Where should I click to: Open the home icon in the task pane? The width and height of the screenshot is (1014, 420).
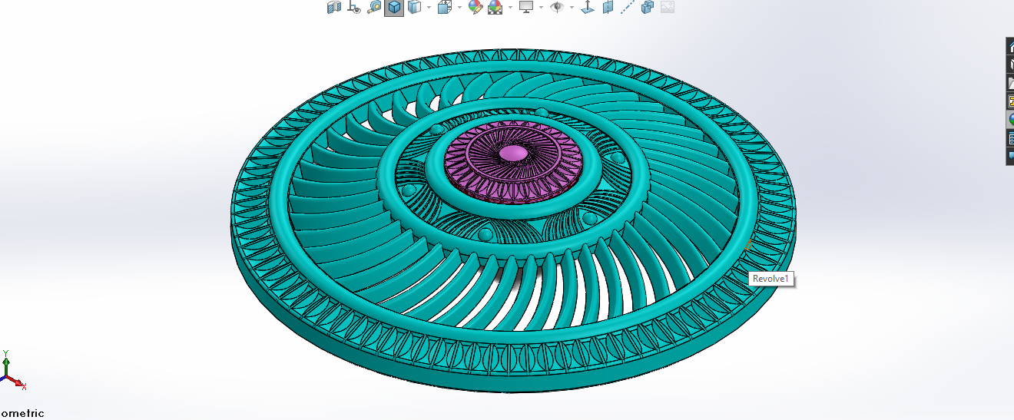1011,46
